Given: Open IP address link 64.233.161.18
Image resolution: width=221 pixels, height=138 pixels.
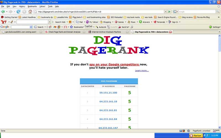Looking at the screenshot, I should click(x=108, y=102).
